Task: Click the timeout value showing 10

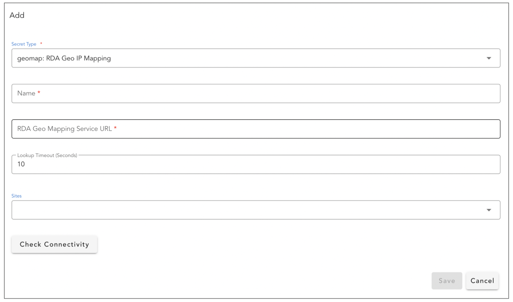Action: [21, 164]
